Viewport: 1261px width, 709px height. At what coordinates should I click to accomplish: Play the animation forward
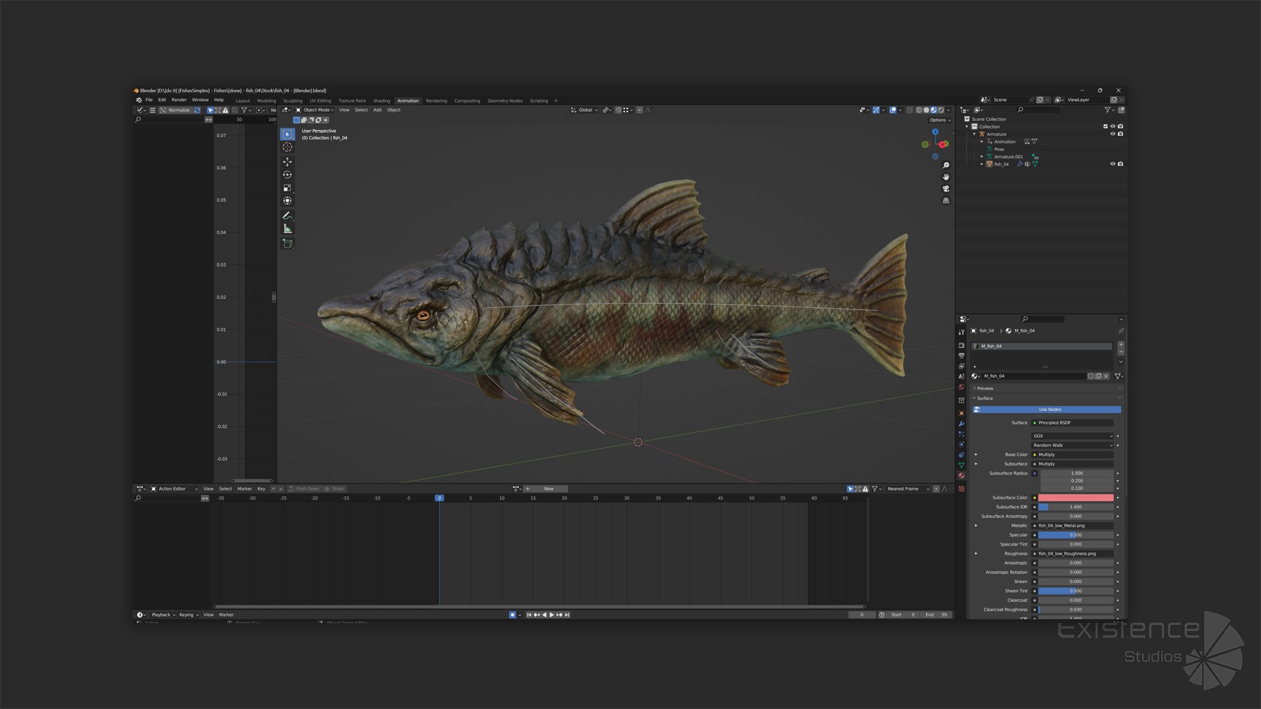[552, 615]
